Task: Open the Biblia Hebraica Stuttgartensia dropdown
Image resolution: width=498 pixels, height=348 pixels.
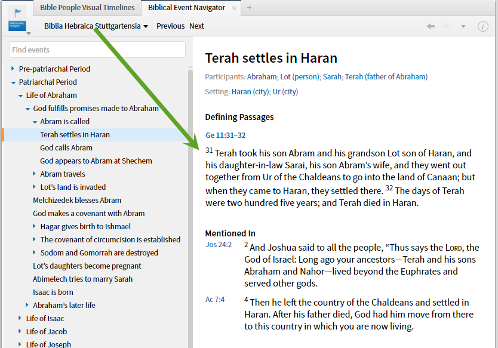Action: click(96, 26)
